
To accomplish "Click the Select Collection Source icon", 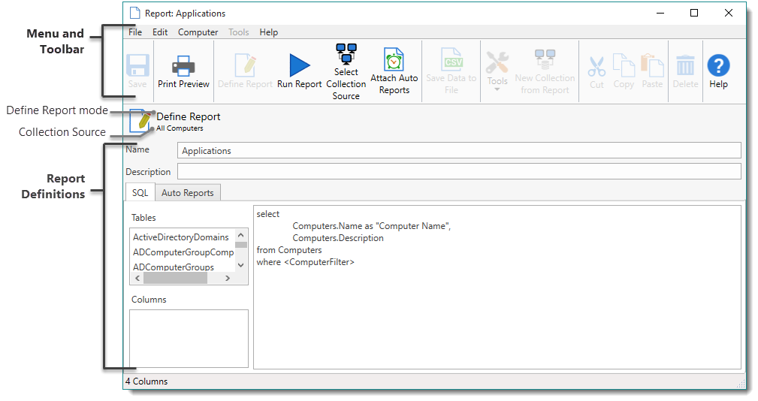I will [346, 55].
